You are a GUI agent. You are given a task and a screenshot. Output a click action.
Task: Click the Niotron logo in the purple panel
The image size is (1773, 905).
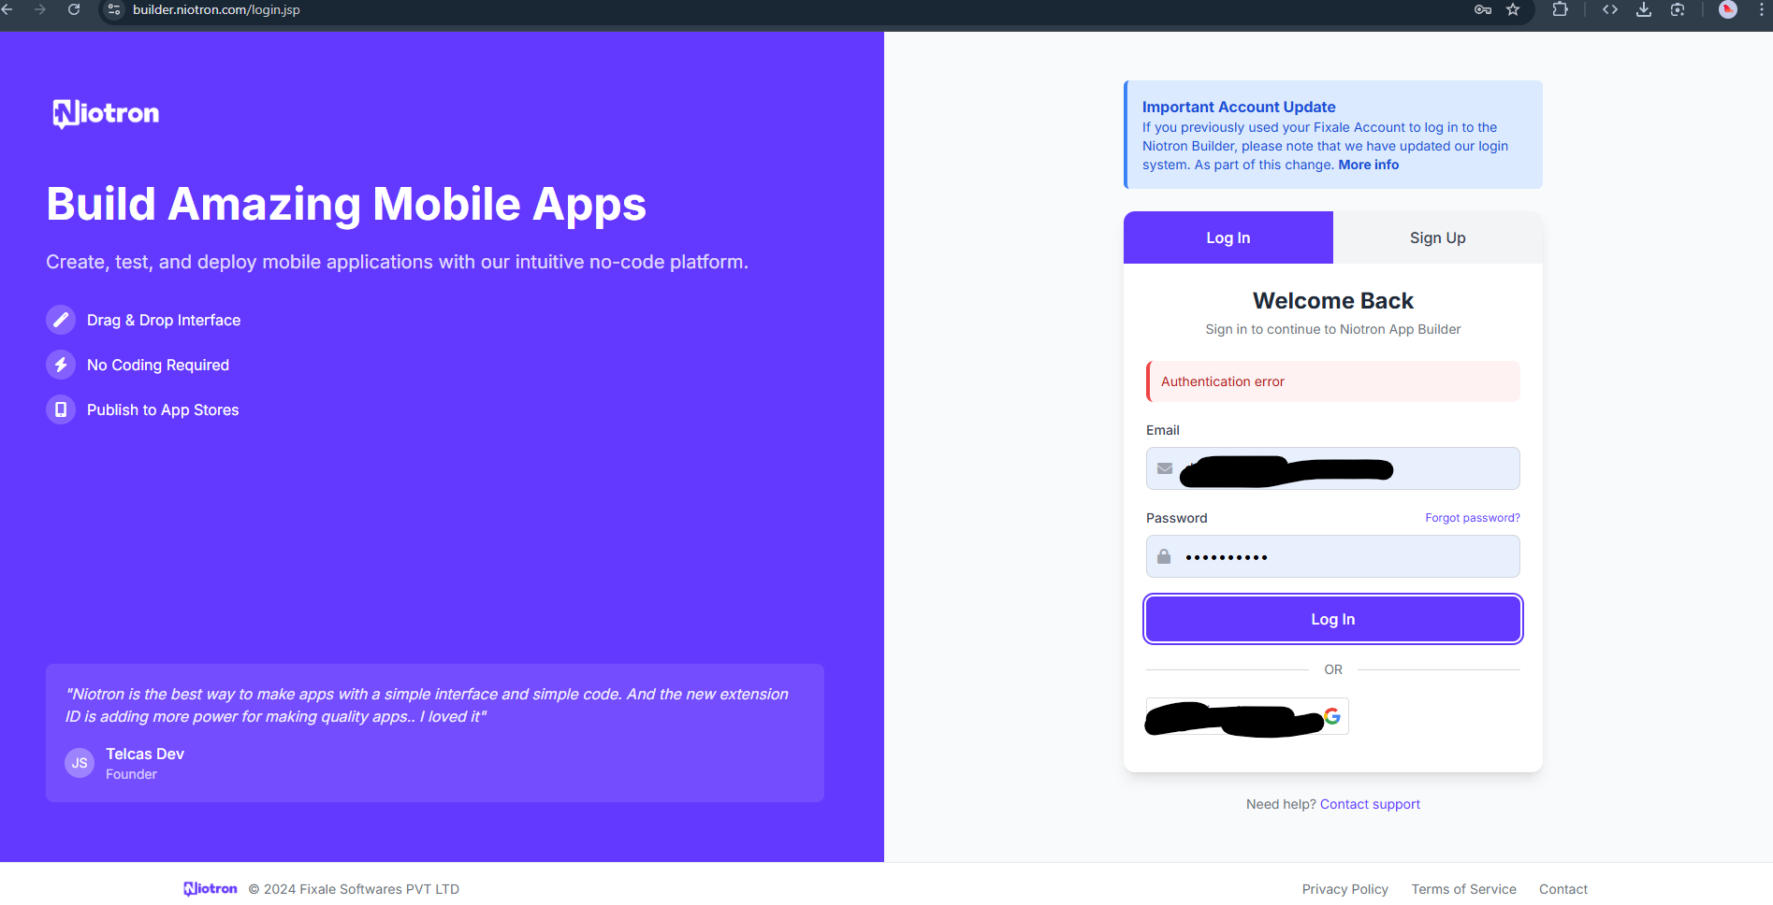[106, 114]
